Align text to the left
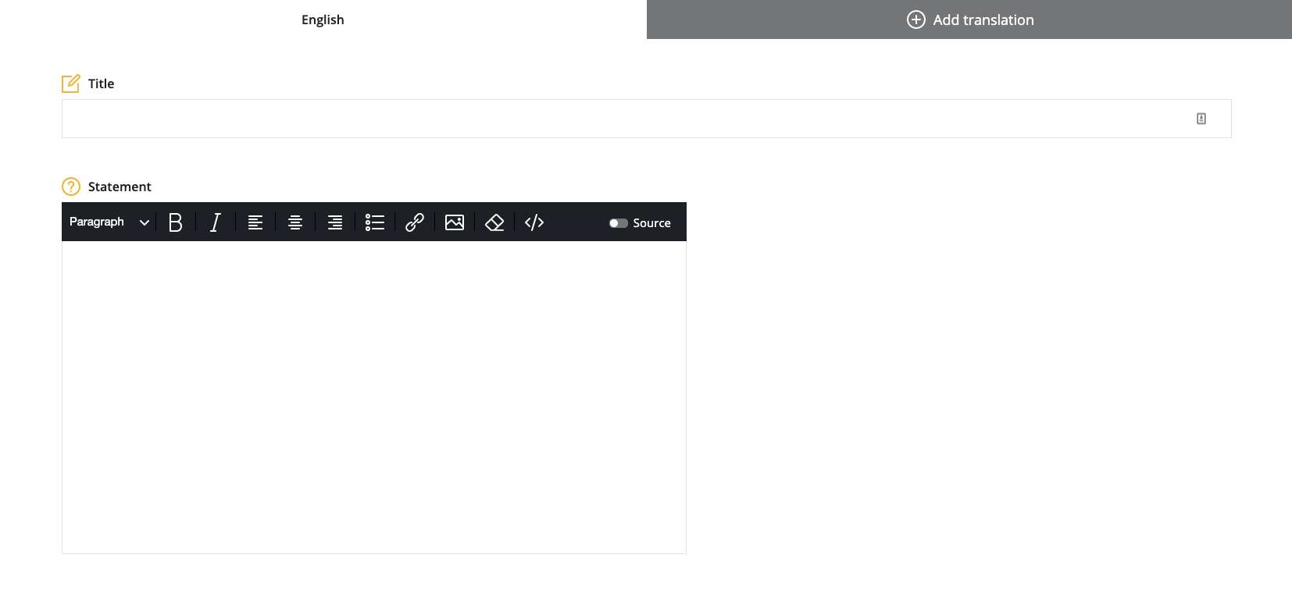1292x615 pixels. coord(255,222)
